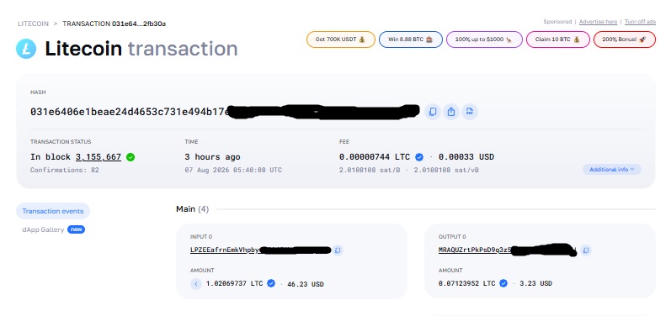
Task: Click the green confirmed checkmark icon
Action: pos(130,157)
